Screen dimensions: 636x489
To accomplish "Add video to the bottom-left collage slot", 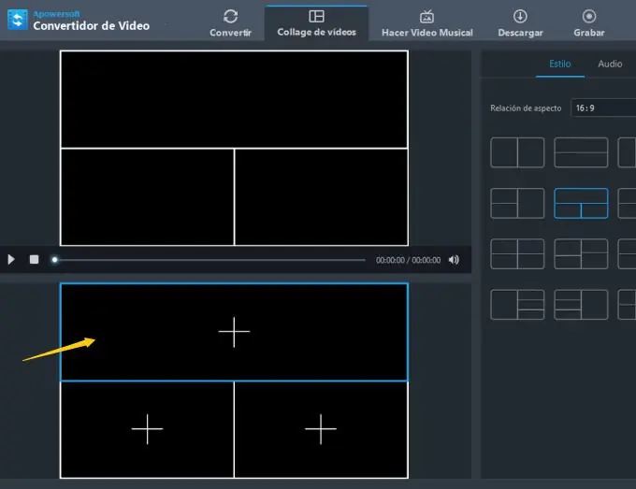I will coord(147,429).
